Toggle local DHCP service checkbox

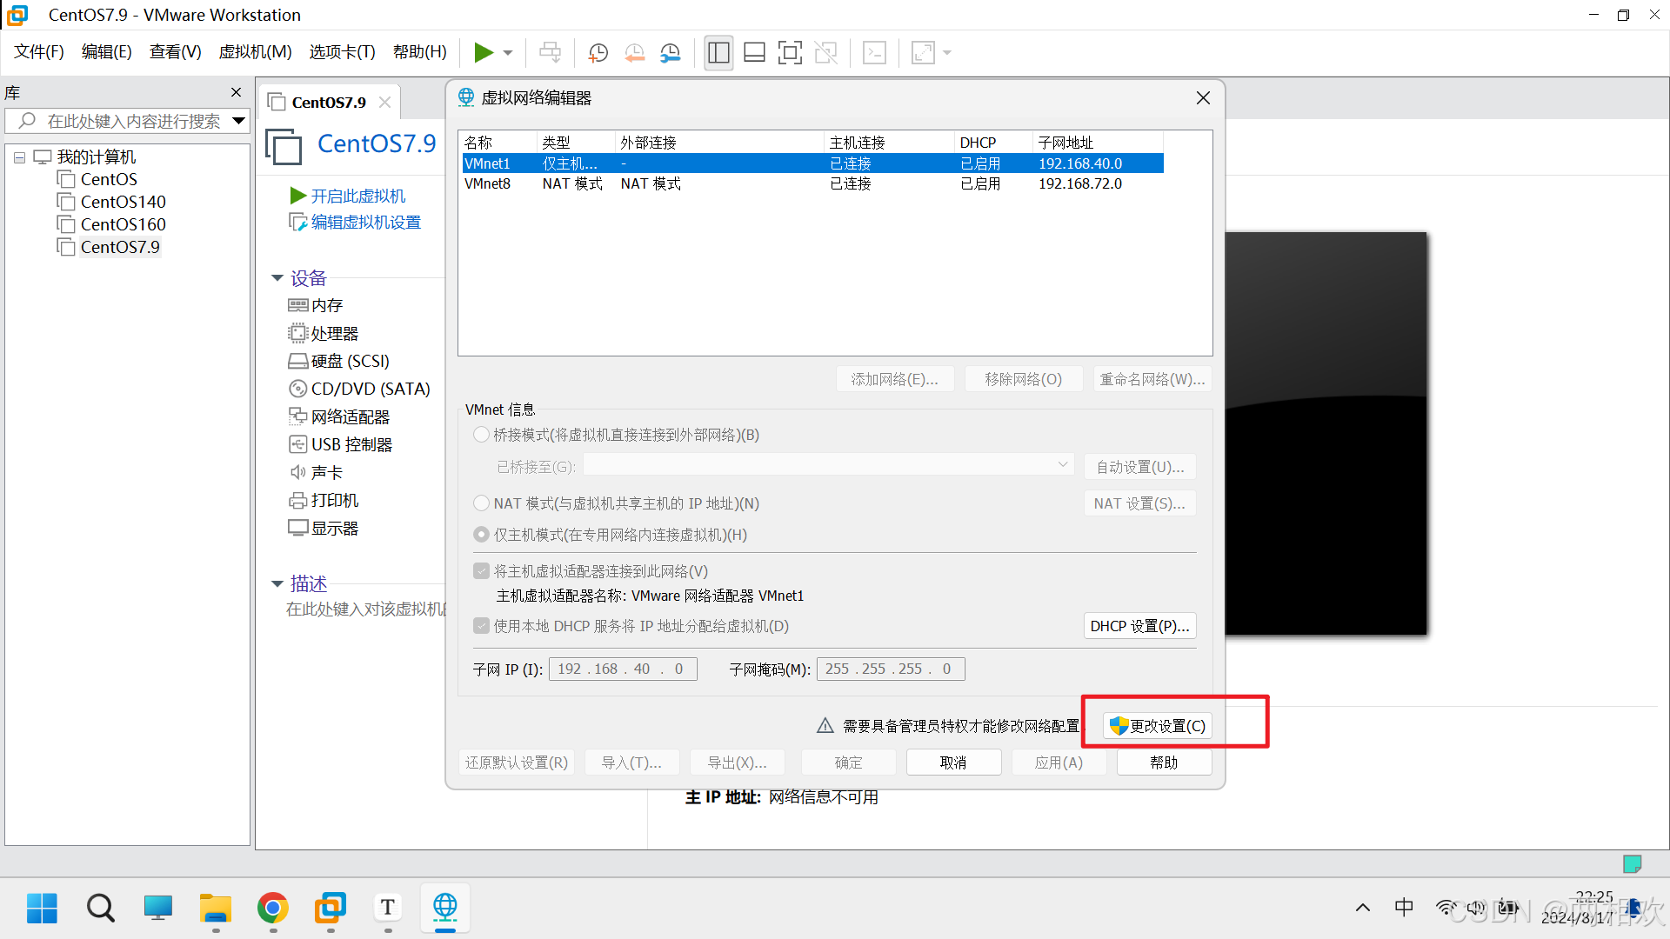click(481, 626)
